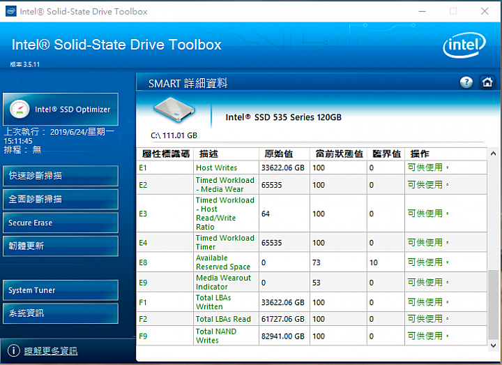
Task: Run Intel SSD Optimizer
Action: click(x=61, y=110)
